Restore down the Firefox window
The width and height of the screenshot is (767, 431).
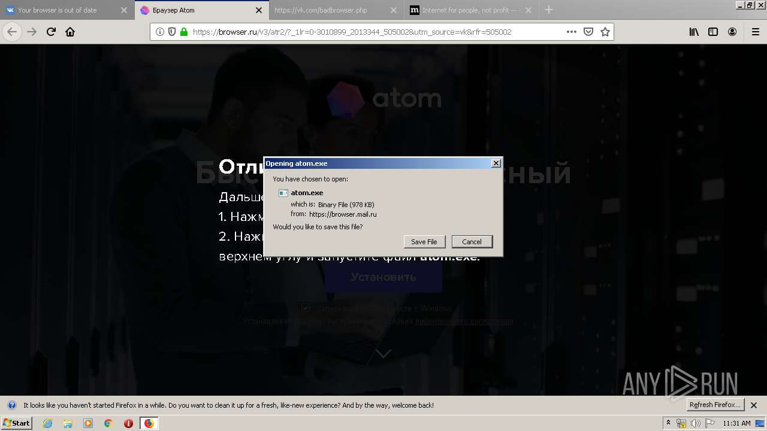[x=749, y=5]
